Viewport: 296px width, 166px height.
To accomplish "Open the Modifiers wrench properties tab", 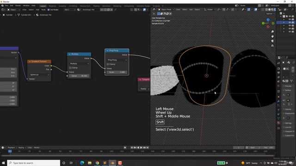I will 278,101.
